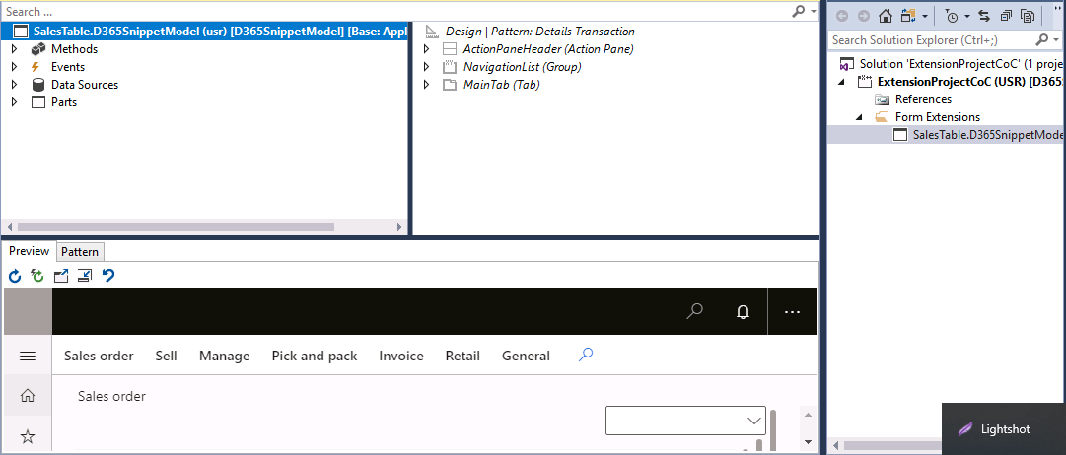Click the pending changes filter clock icon
The width and height of the screenshot is (1066, 455).
[951, 17]
